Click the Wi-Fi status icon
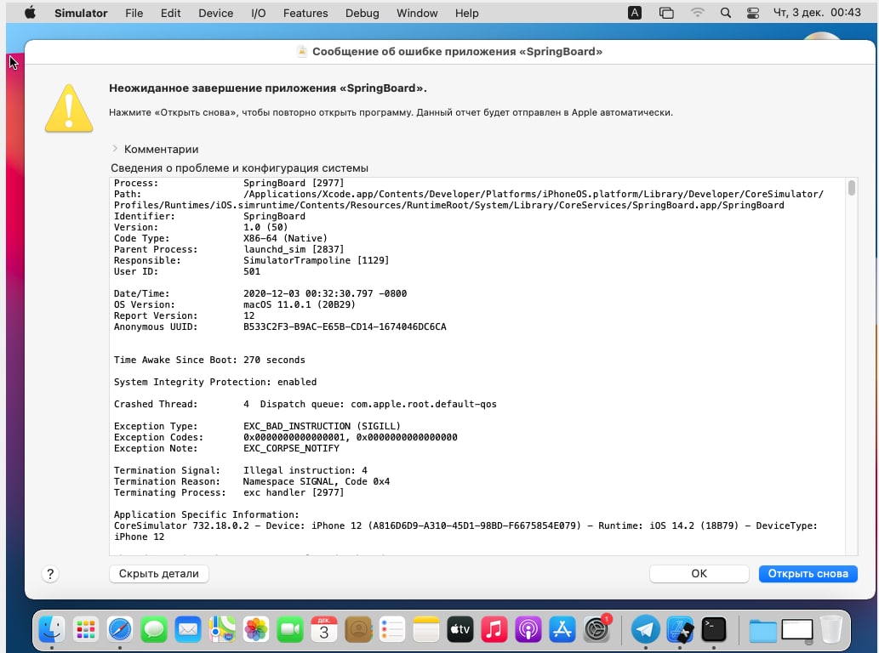Viewport: 879px width, 653px height. (x=697, y=13)
